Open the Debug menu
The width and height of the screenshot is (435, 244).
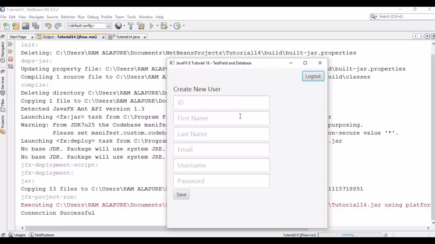93,17
